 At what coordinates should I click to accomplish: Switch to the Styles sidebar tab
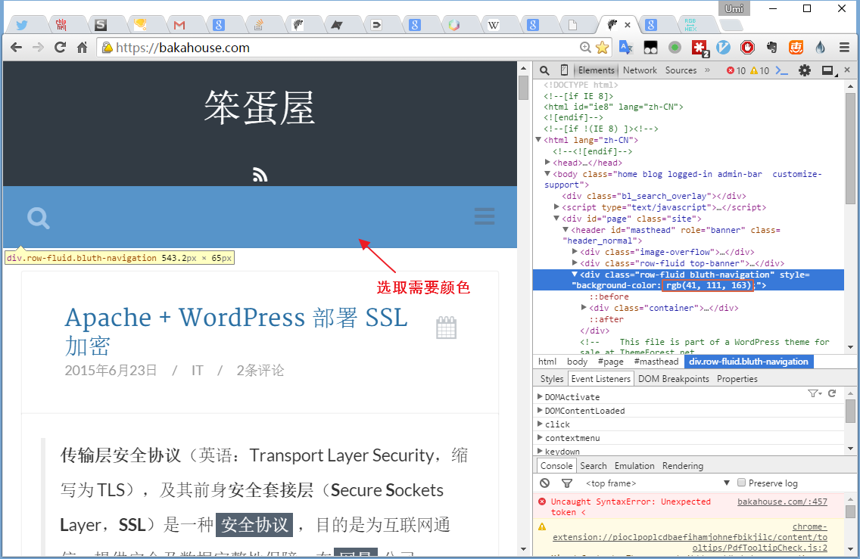point(552,379)
